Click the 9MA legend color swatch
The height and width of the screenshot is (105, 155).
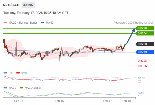coord(18,73)
